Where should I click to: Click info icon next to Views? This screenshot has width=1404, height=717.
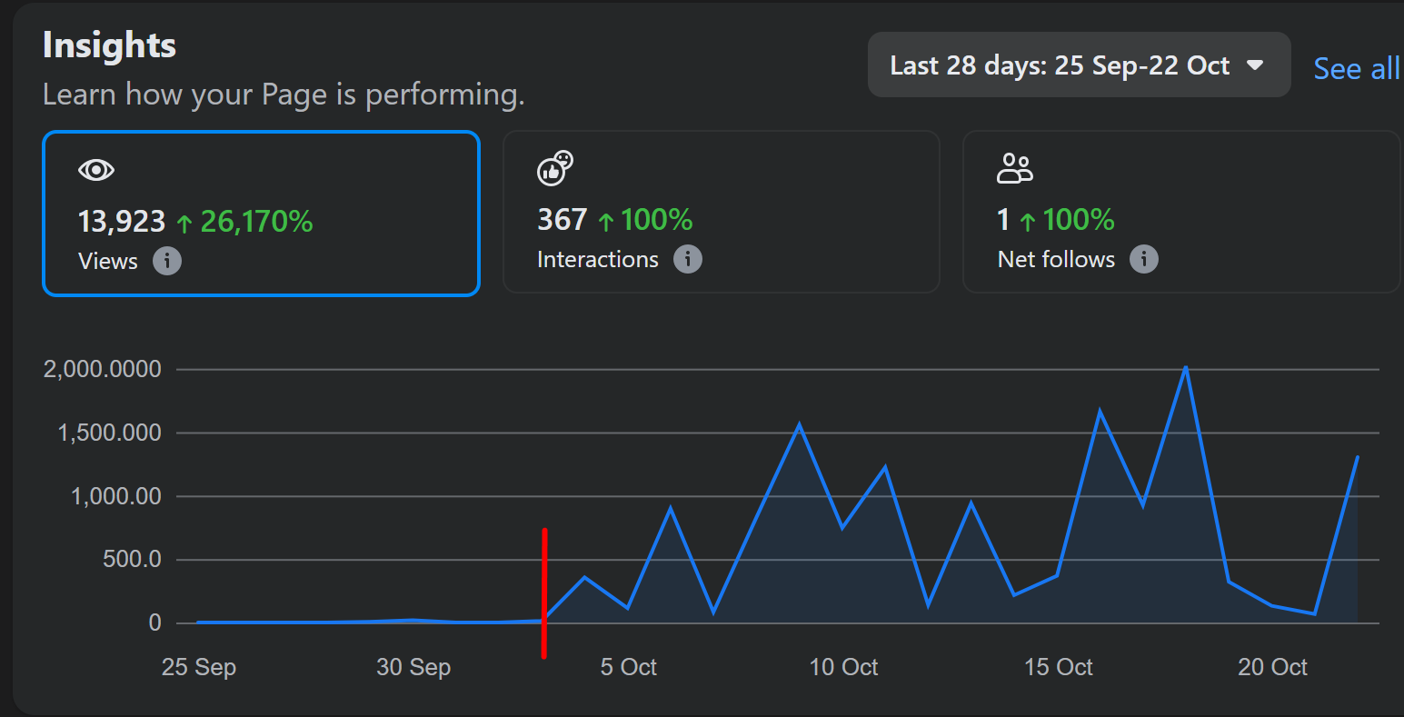(166, 262)
